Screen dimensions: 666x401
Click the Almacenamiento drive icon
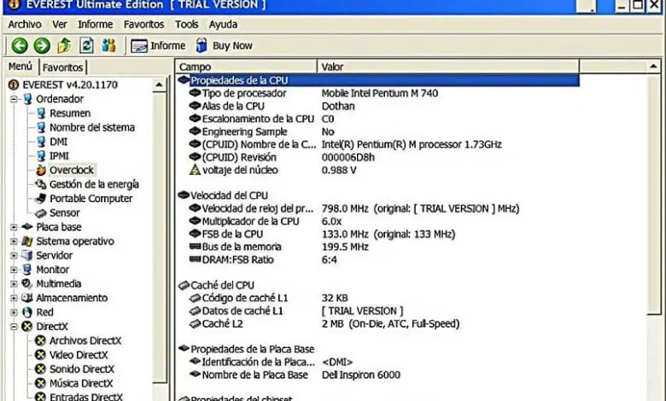27,298
